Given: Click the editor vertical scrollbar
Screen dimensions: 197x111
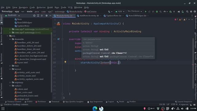Looking at the screenshot, I should click(x=193, y=63).
